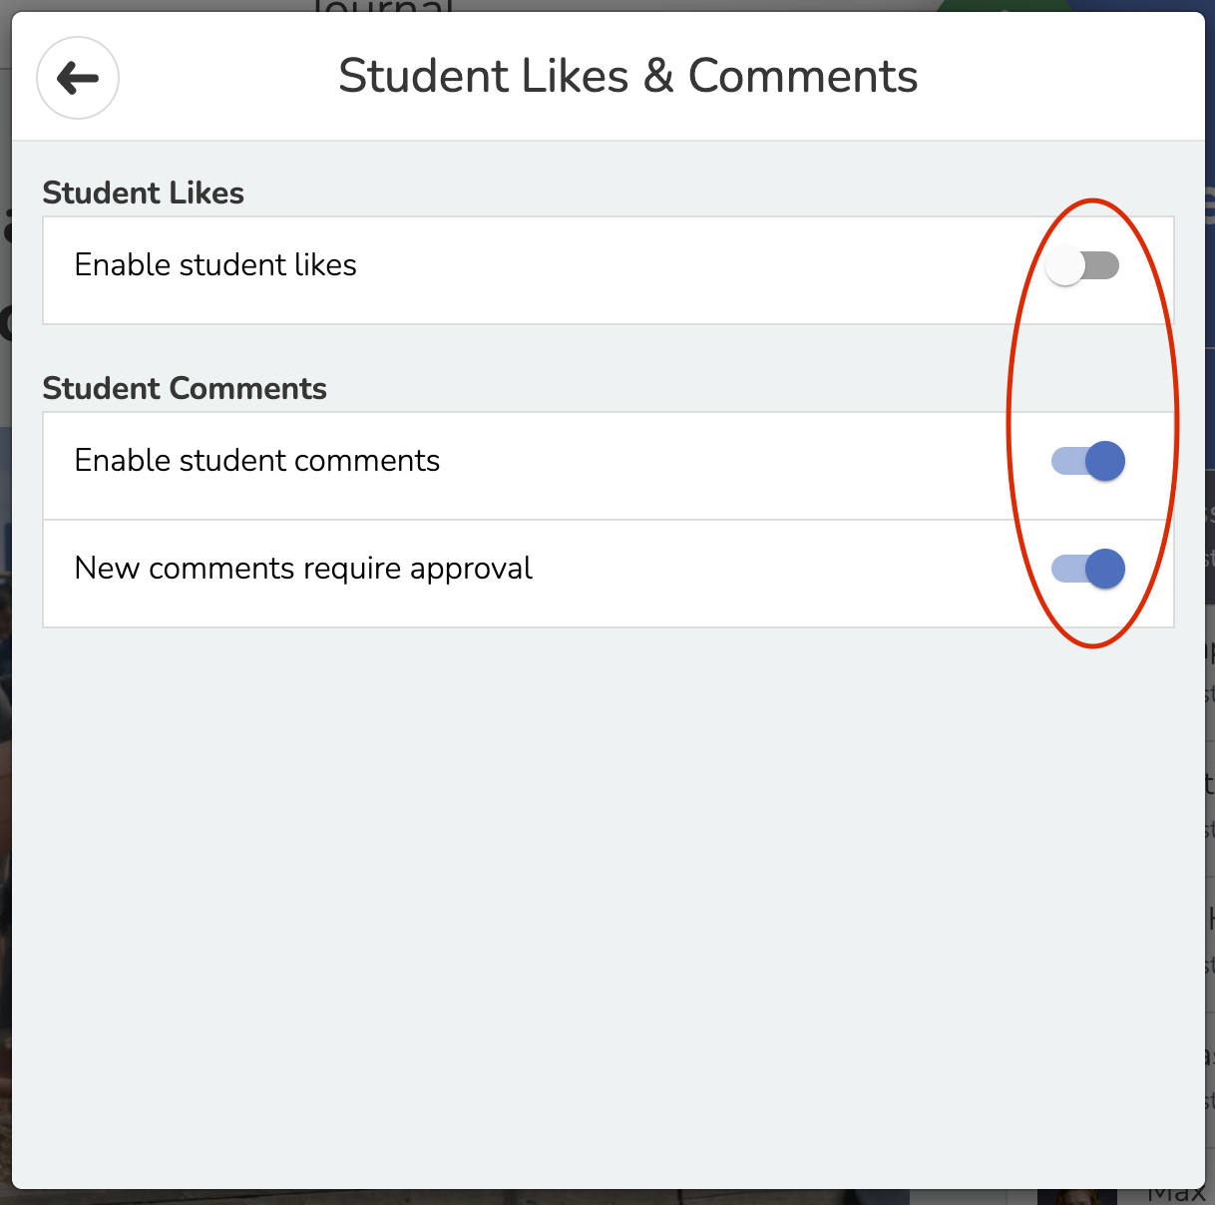Click the Journal heading behind the modal
Screen dimensions: 1215x1205
pyautogui.click(x=384, y=8)
